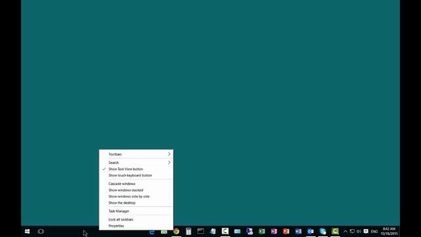Image resolution: width=421 pixels, height=237 pixels.
Task: Open the Calculator taskbar icon
Action: click(x=189, y=231)
